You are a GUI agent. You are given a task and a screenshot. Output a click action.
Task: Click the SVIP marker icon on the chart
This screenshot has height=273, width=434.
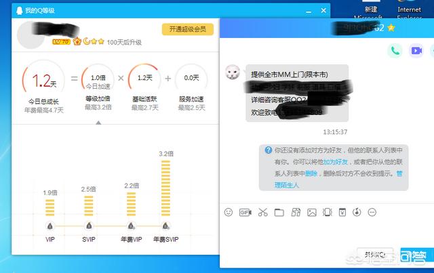(89, 226)
